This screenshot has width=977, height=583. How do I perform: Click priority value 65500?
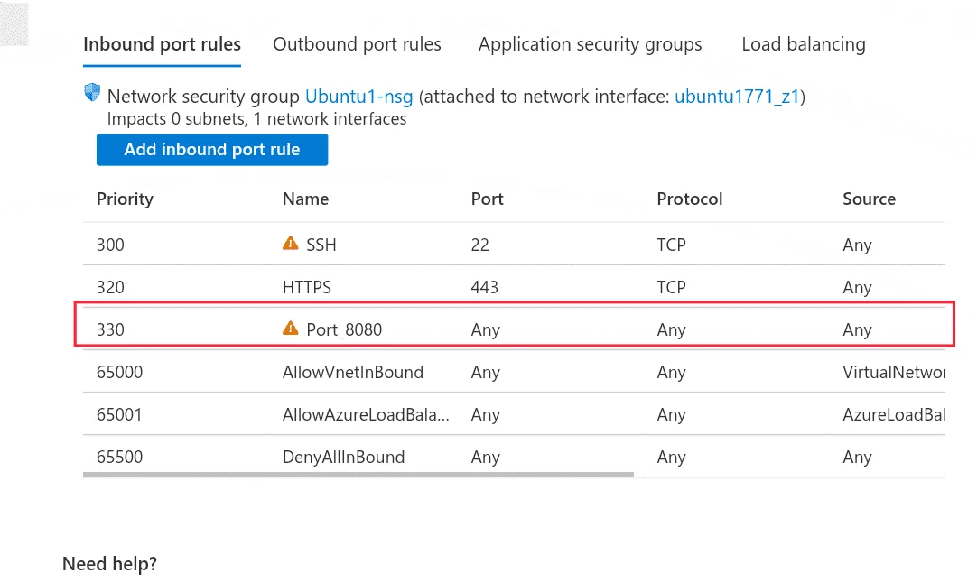point(119,457)
